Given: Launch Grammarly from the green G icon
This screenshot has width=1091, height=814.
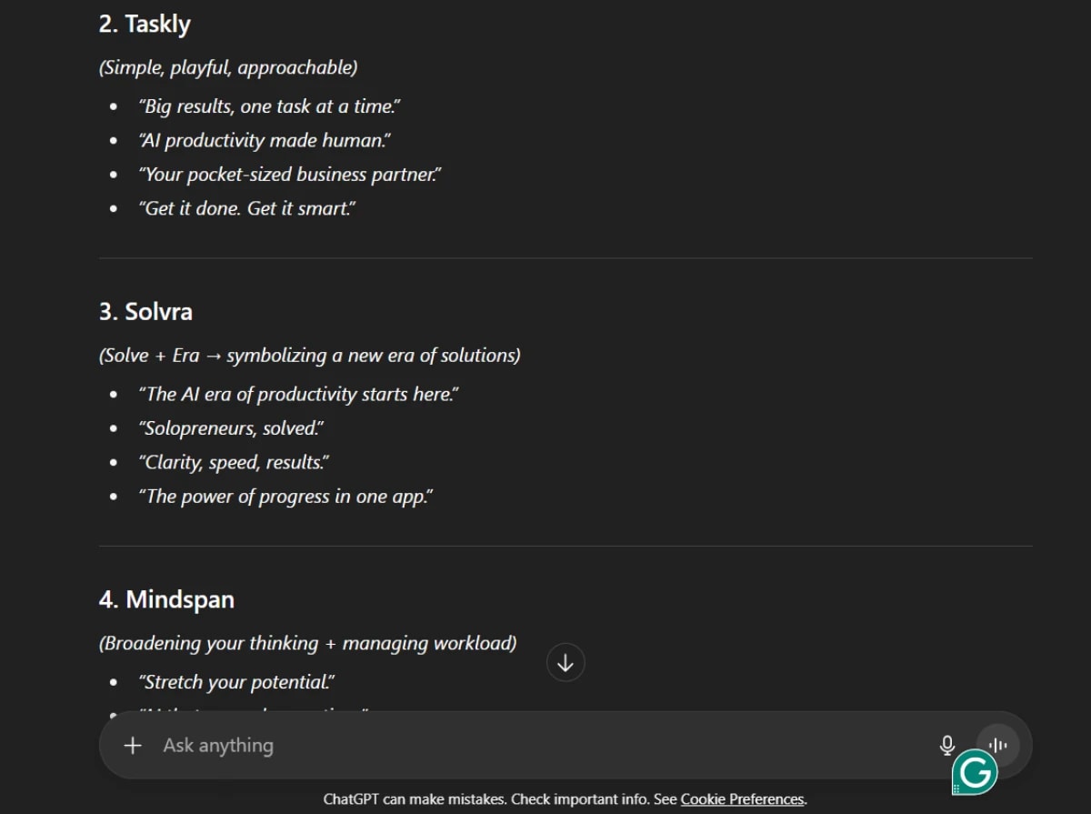Looking at the screenshot, I should (974, 771).
